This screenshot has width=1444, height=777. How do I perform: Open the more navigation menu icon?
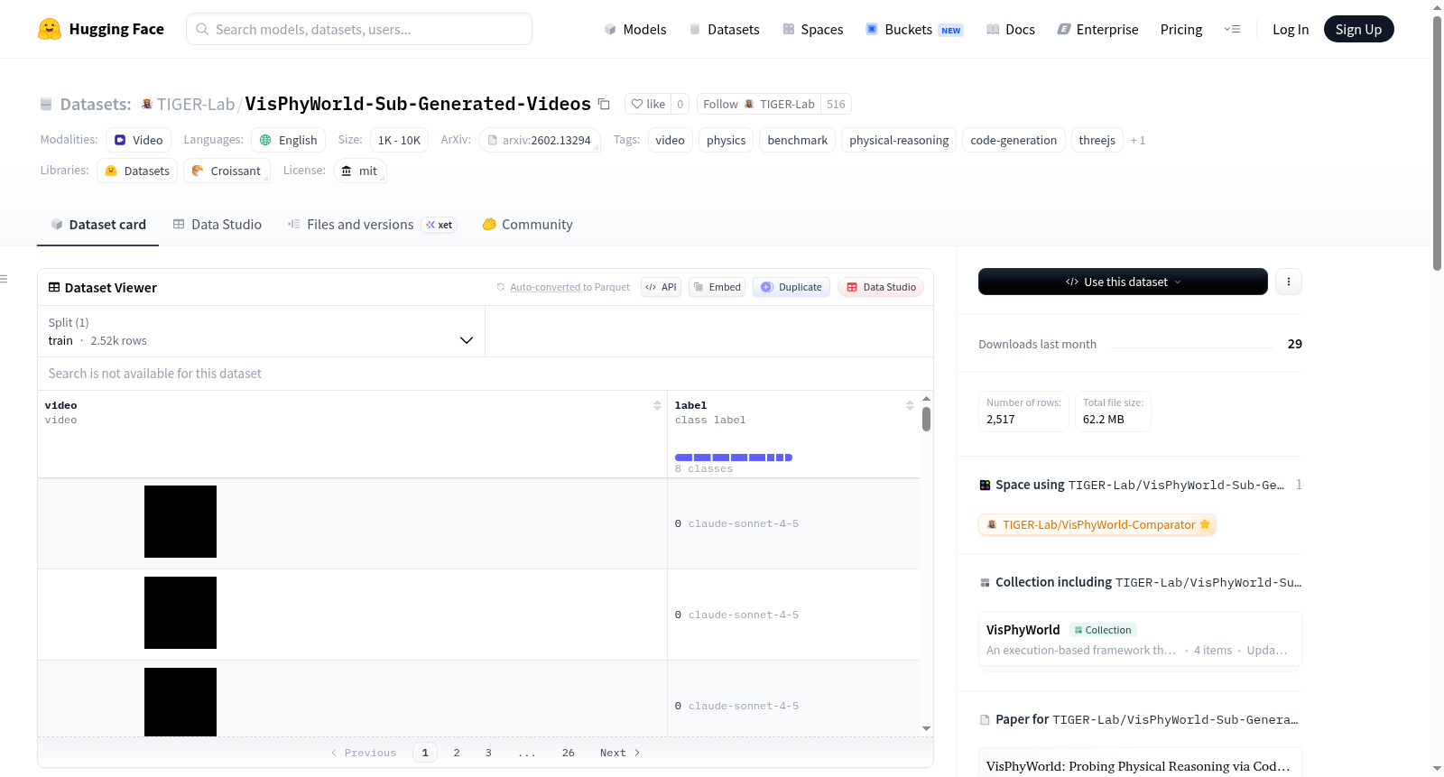pyautogui.click(x=1232, y=29)
